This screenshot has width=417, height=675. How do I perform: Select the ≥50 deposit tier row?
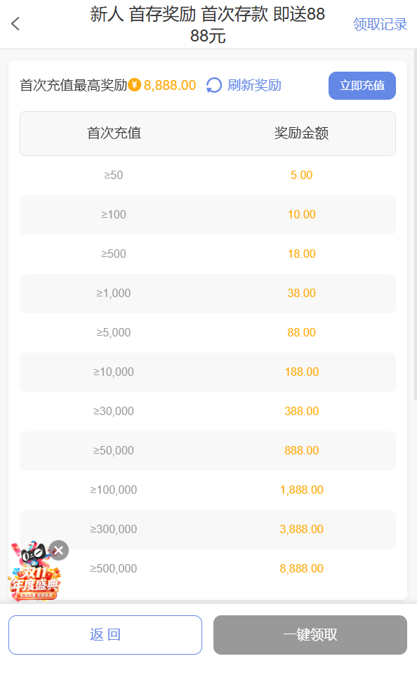tap(208, 175)
